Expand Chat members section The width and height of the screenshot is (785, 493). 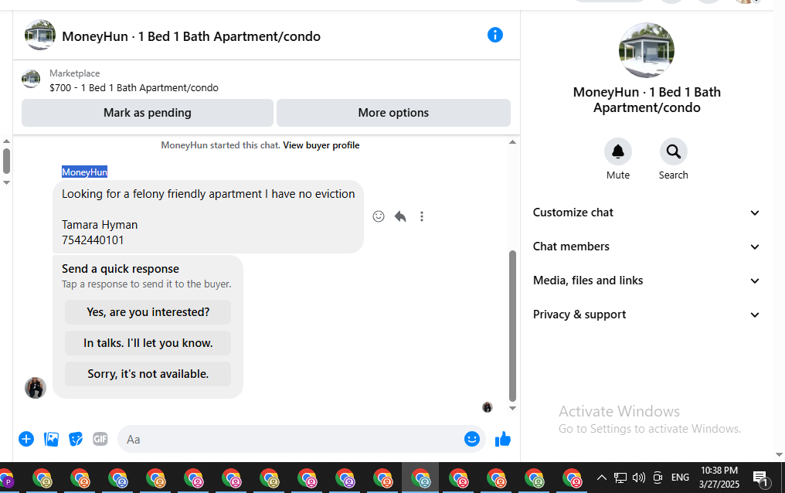pos(647,246)
